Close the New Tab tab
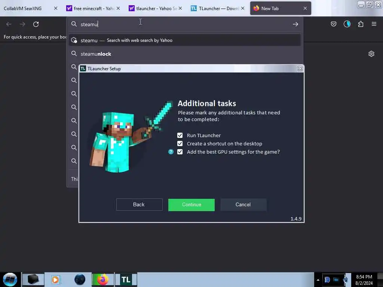The image size is (383, 287). click(x=305, y=8)
